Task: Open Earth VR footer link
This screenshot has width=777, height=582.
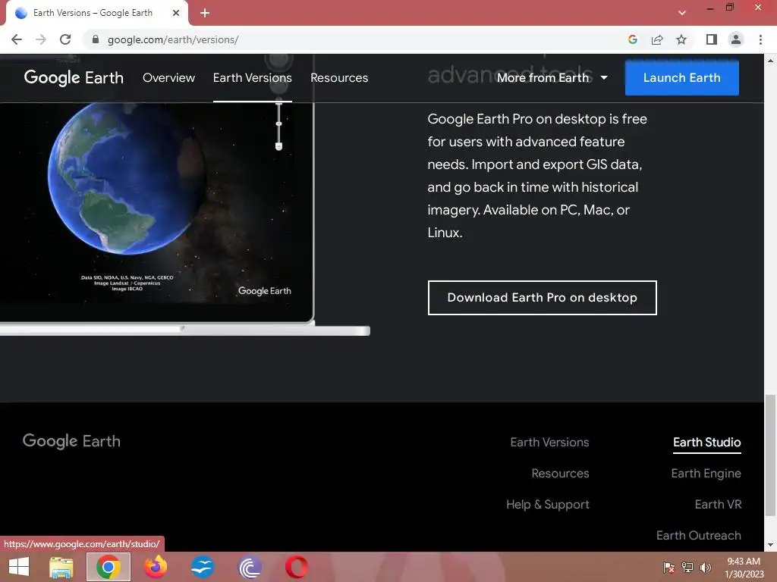Action: pyautogui.click(x=718, y=504)
